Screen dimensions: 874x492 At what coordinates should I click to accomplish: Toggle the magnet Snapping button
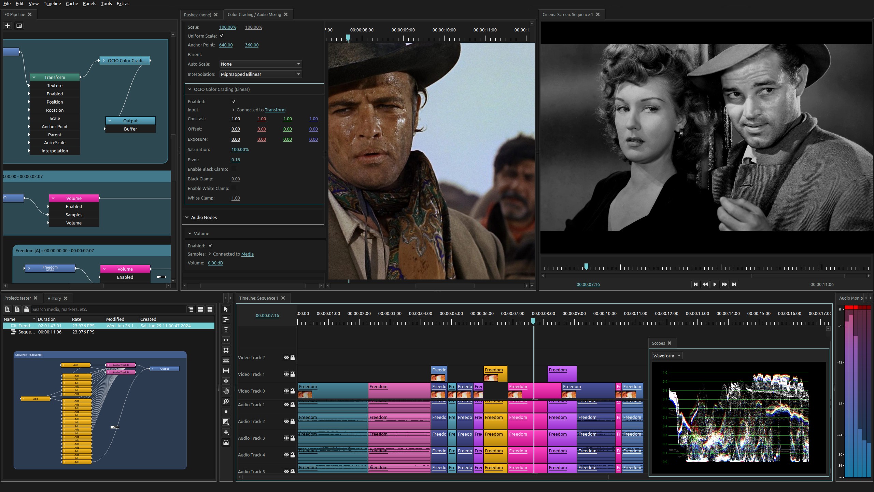tap(226, 442)
